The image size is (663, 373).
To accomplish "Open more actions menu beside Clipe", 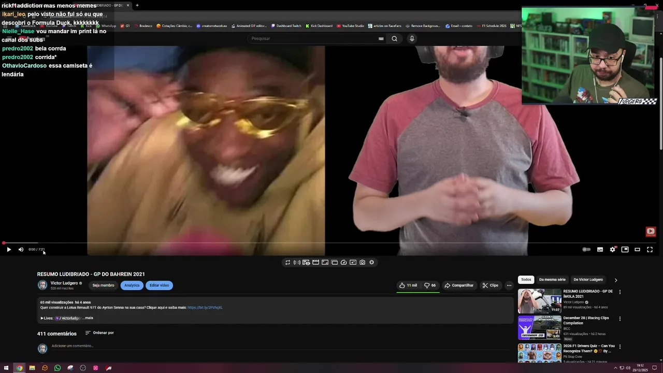I will tap(509, 285).
